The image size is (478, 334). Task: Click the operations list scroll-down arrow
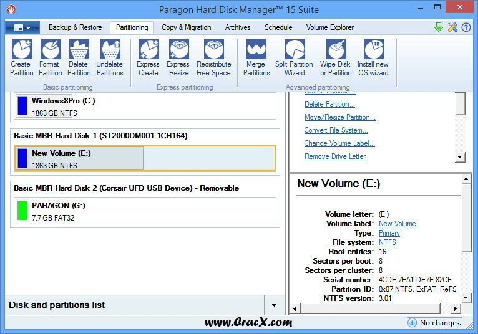(x=460, y=158)
